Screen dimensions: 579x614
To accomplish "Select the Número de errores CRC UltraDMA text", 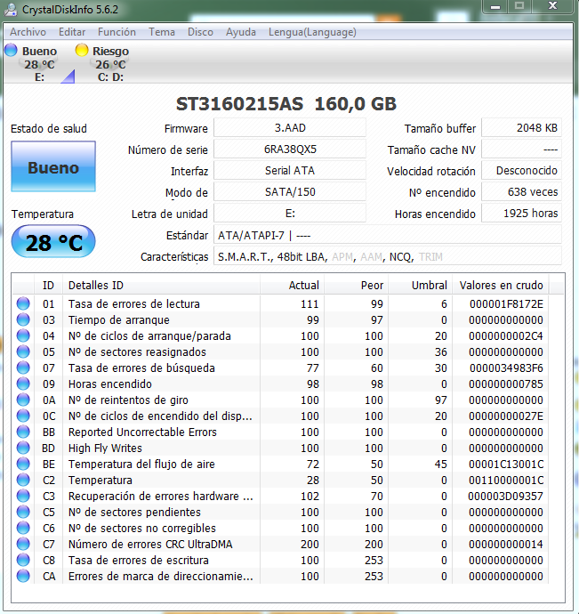I will tap(150, 545).
